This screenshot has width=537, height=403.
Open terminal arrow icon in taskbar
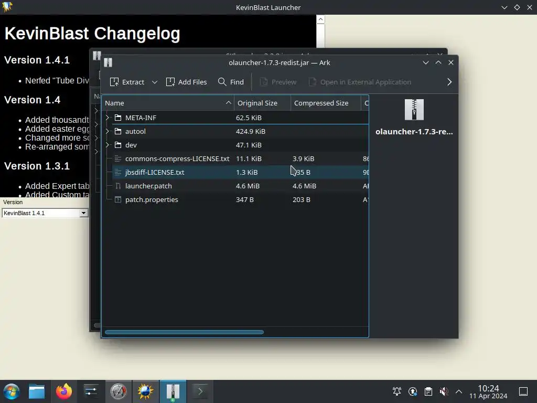click(x=200, y=391)
